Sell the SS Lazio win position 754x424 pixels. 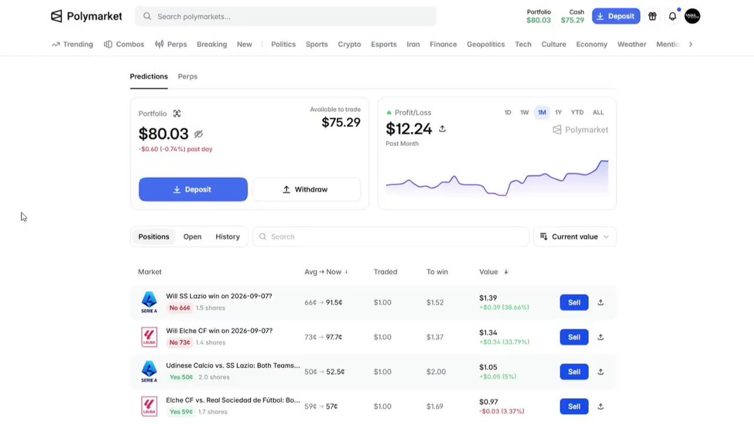point(574,302)
